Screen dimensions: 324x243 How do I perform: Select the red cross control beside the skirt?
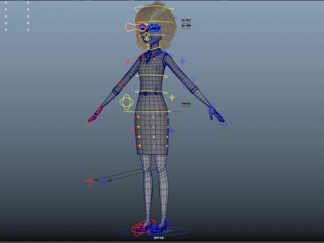pyautogui.click(x=133, y=130)
